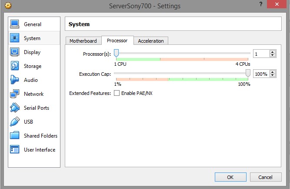This screenshot has height=189, width=290.
Task: Select the Storage category label
Action: coord(33,66)
